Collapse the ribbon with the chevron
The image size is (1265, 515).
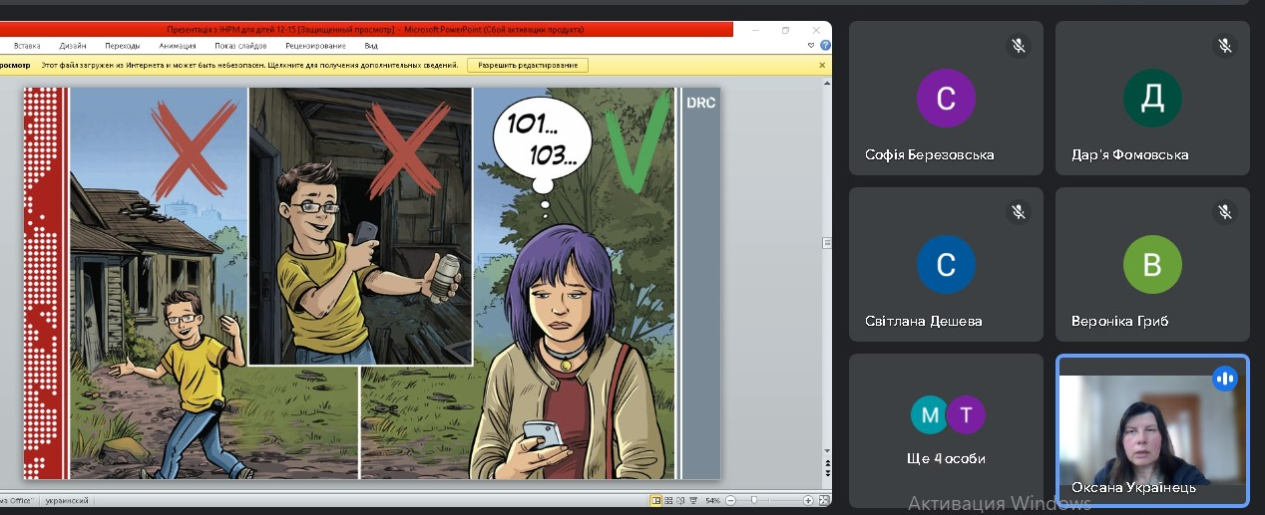(811, 45)
